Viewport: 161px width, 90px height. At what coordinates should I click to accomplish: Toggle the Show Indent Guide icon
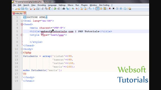(97, 9)
